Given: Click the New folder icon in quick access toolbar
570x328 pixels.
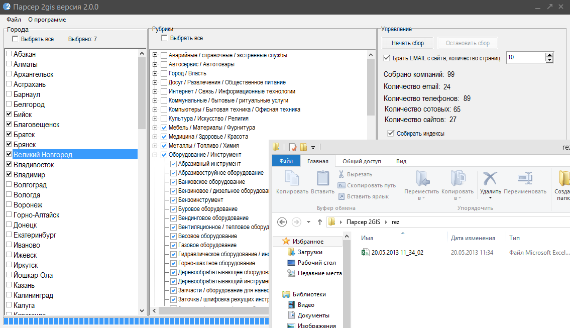Looking at the screenshot, I should pyautogui.click(x=303, y=147).
